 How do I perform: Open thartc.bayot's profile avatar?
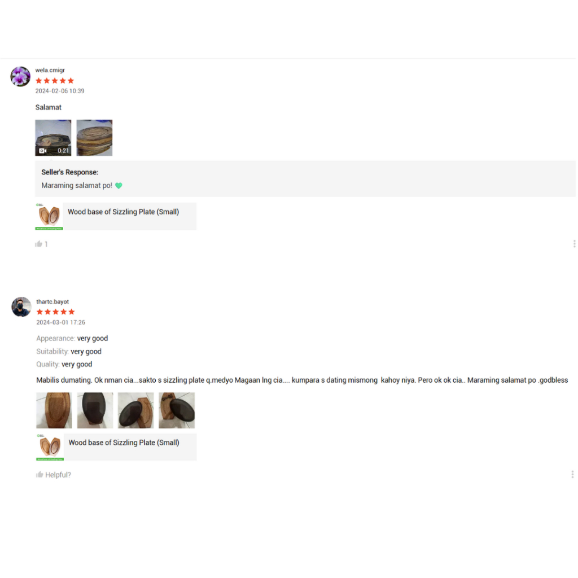[21, 306]
